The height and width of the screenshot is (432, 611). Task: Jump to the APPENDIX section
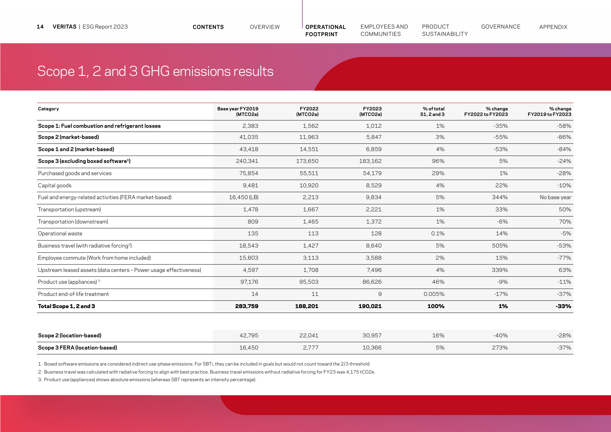point(553,27)
